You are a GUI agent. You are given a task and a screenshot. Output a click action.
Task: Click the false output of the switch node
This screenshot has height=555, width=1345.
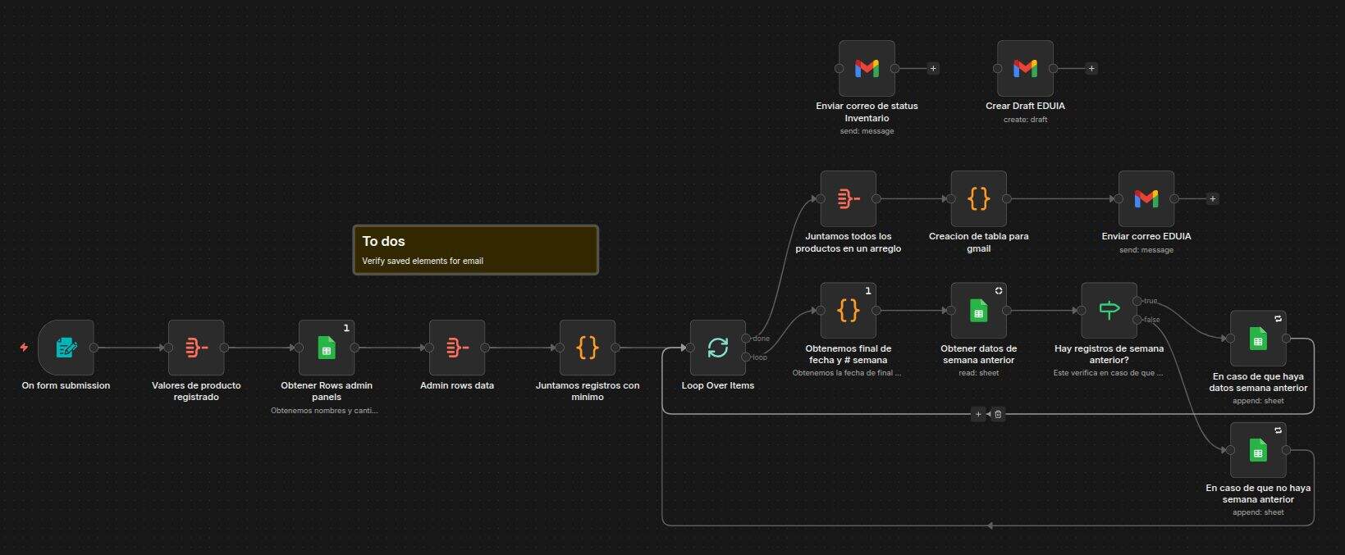point(1137,320)
